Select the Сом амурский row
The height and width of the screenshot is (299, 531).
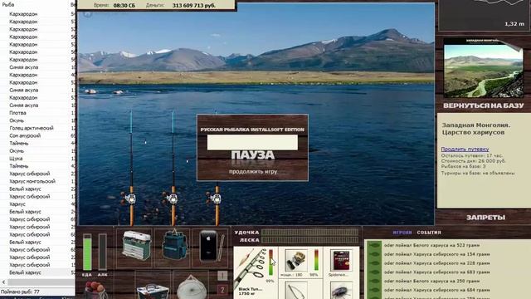(x=38, y=135)
